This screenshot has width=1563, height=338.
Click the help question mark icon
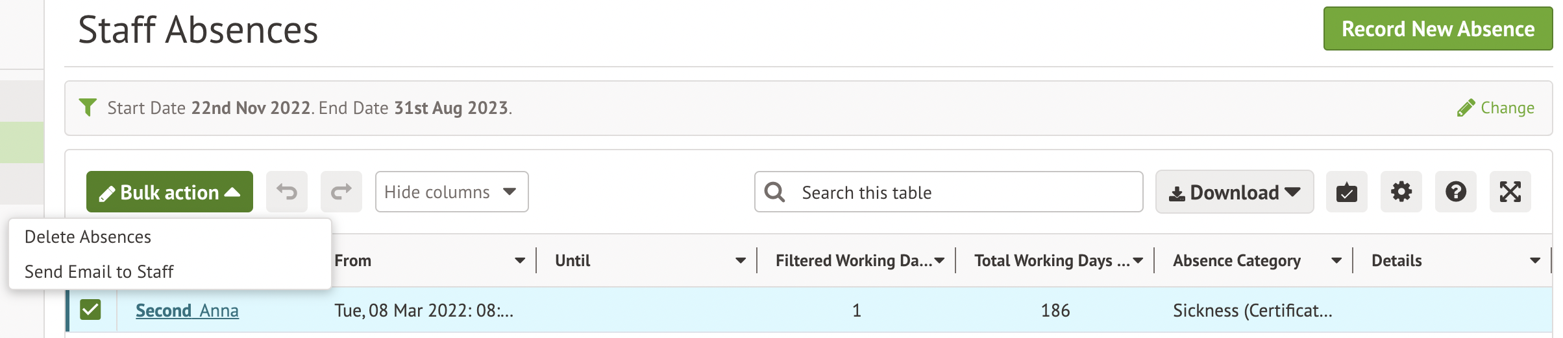tap(1455, 192)
